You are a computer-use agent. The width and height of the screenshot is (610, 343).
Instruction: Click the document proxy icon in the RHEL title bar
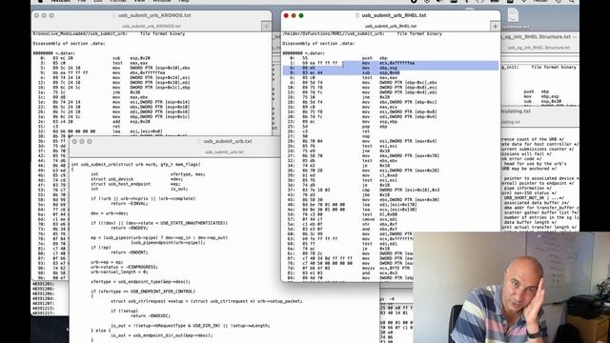[x=357, y=15]
